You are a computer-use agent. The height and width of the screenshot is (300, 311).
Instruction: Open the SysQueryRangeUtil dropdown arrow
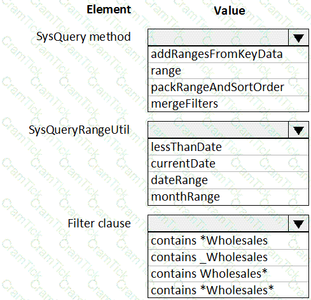[x=298, y=130]
